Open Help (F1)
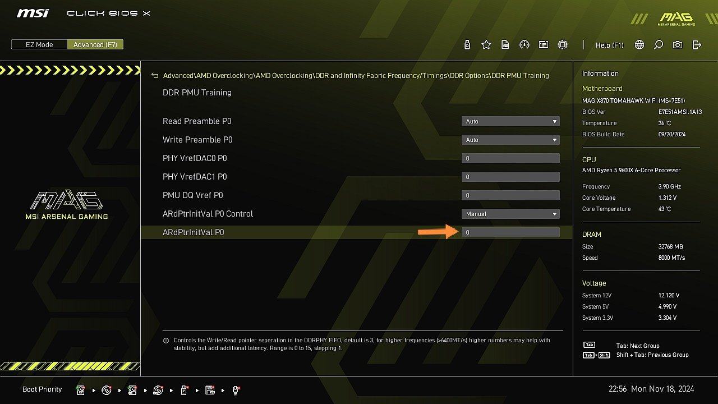Screen dimensions: 718x404 609,45
